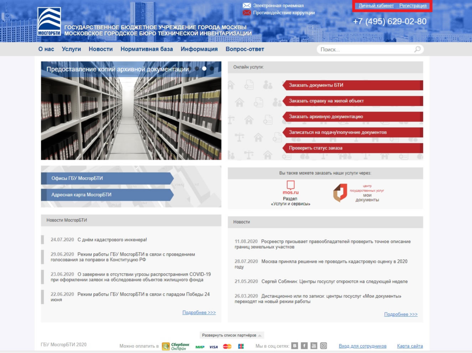
Task: Open the Новости menu
Action: 101,49
